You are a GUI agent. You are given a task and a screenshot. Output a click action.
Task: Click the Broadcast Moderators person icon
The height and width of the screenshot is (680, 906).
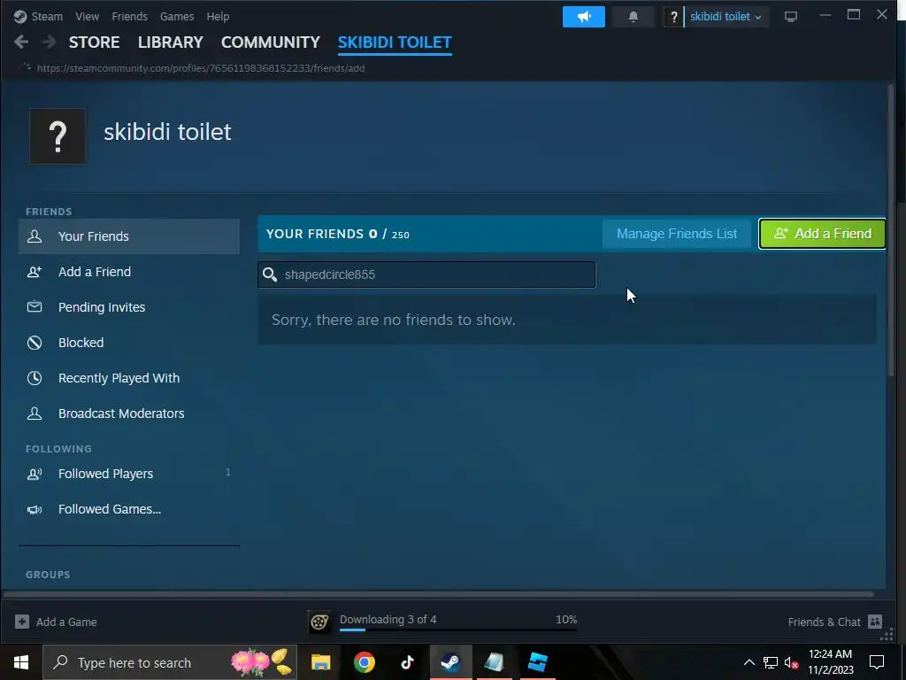[35, 413]
